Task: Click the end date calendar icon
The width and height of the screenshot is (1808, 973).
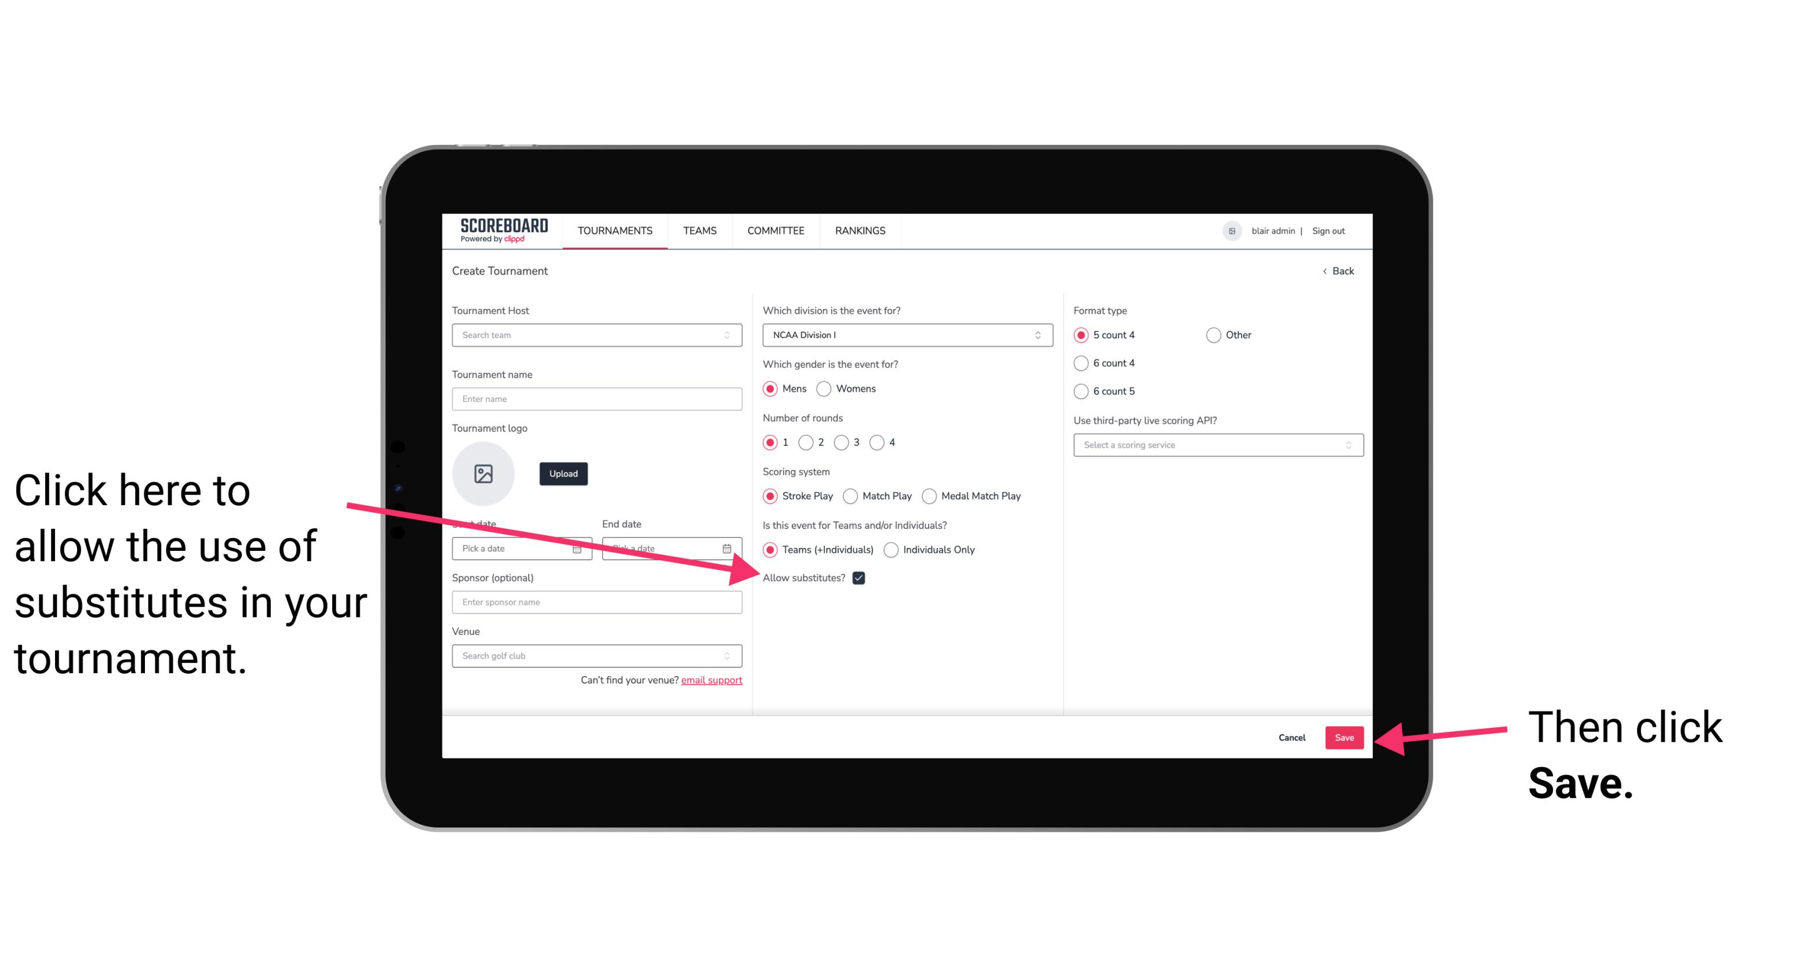Action: click(x=729, y=547)
